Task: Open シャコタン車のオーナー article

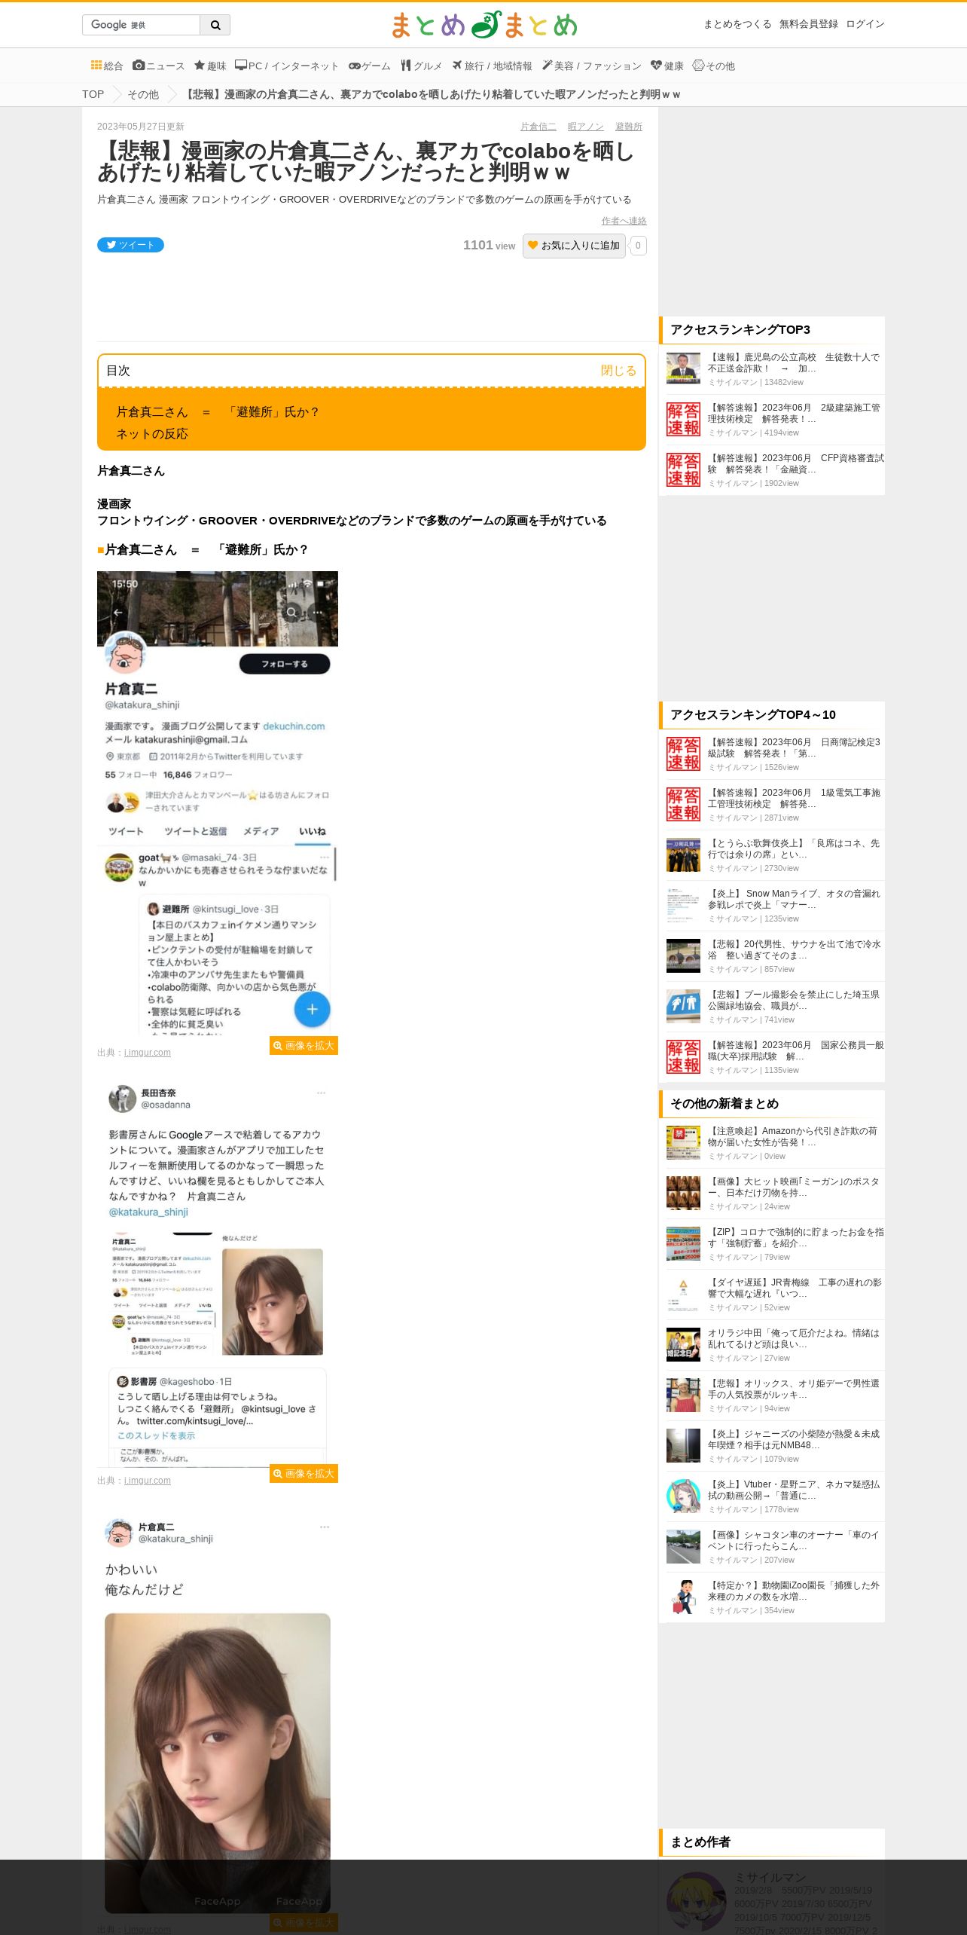Action: click(793, 1540)
